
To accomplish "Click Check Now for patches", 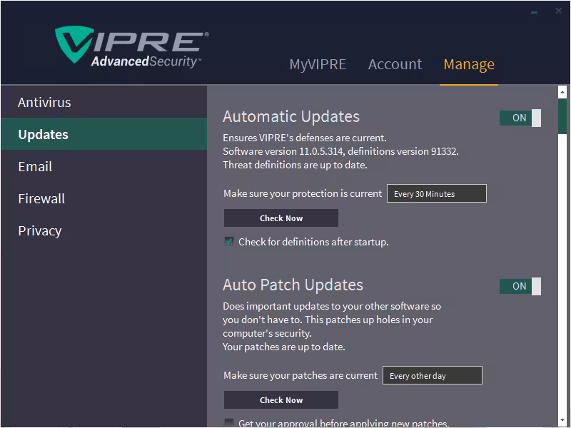I will coord(281,400).
